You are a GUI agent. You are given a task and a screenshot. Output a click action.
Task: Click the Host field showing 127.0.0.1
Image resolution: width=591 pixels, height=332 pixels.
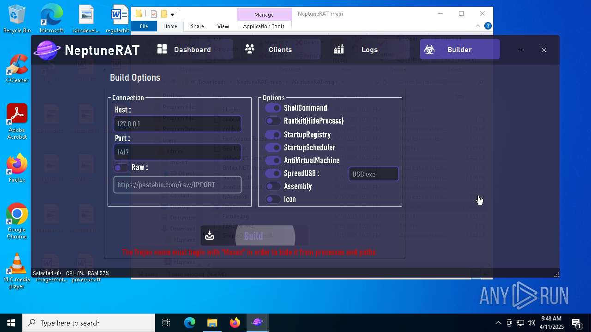tap(177, 124)
